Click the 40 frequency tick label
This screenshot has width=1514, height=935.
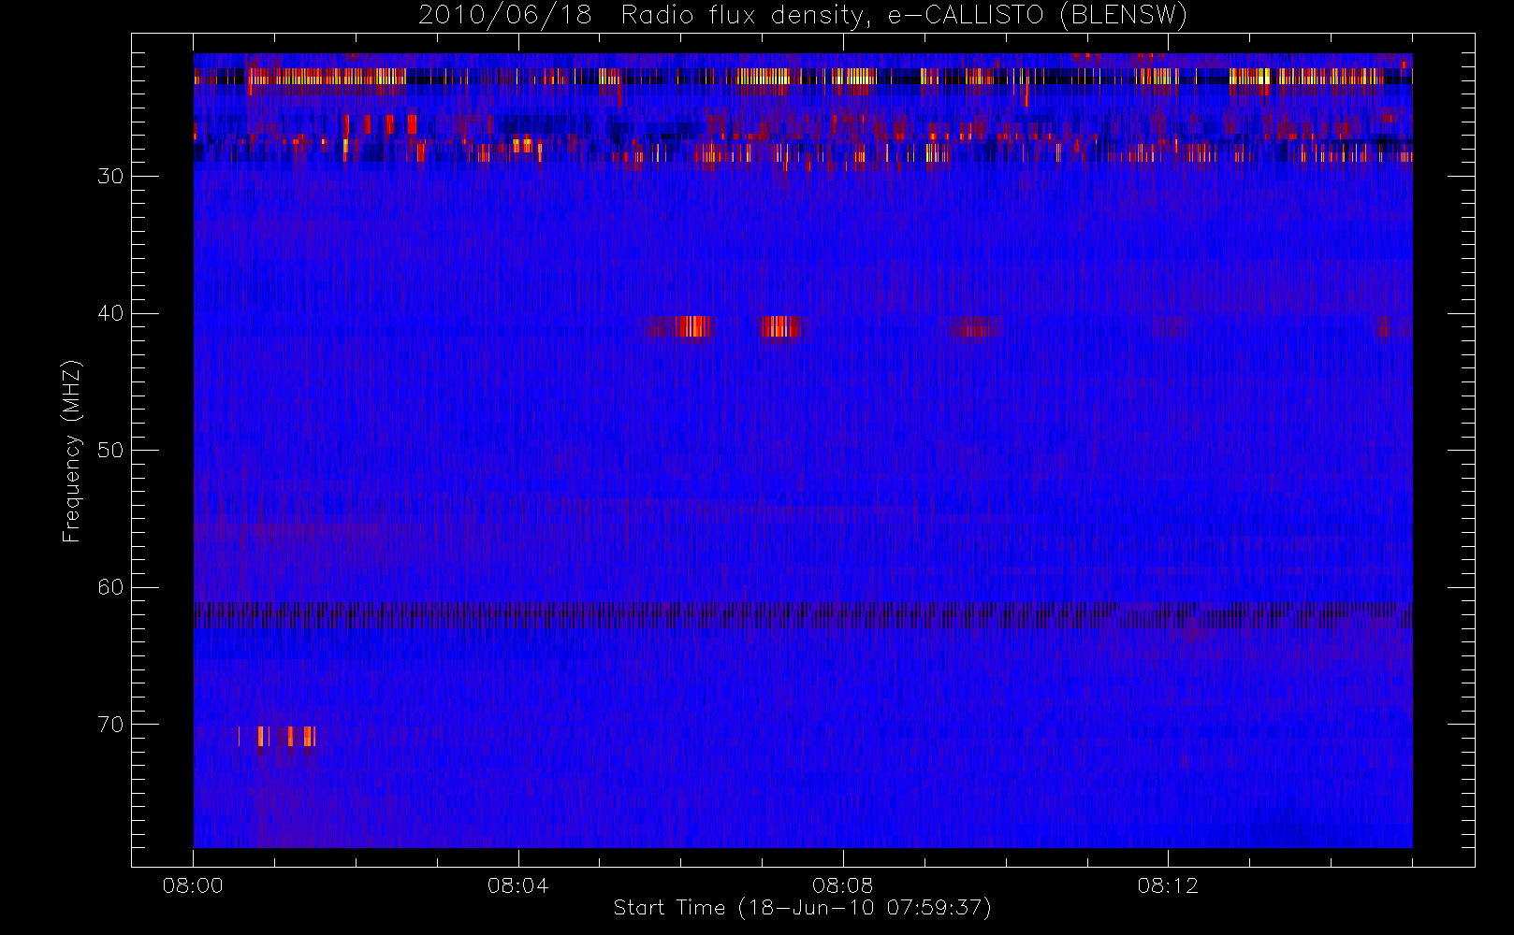tap(110, 313)
